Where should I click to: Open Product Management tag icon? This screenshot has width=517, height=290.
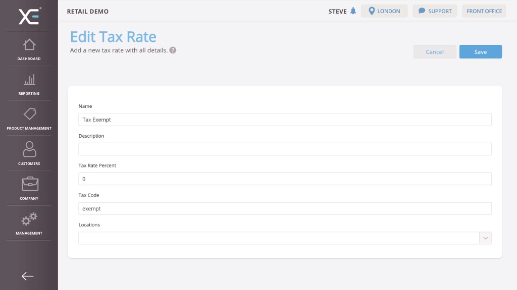(29, 114)
